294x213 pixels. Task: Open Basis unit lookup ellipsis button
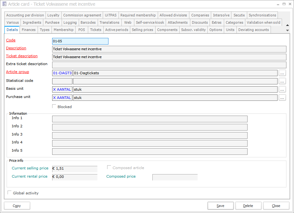[282, 89]
